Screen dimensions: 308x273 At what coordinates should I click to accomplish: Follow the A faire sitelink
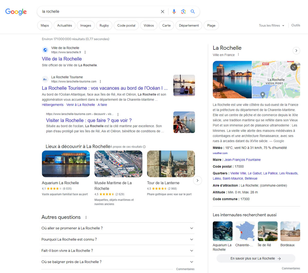point(102,105)
